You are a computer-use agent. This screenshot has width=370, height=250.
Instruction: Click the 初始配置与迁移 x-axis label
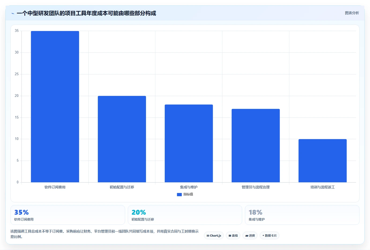click(x=122, y=187)
